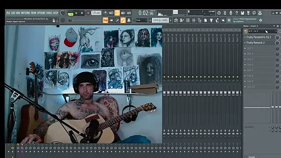Open the help question mark icon
Viewport: 281px width, 158px height.
coord(237,13)
